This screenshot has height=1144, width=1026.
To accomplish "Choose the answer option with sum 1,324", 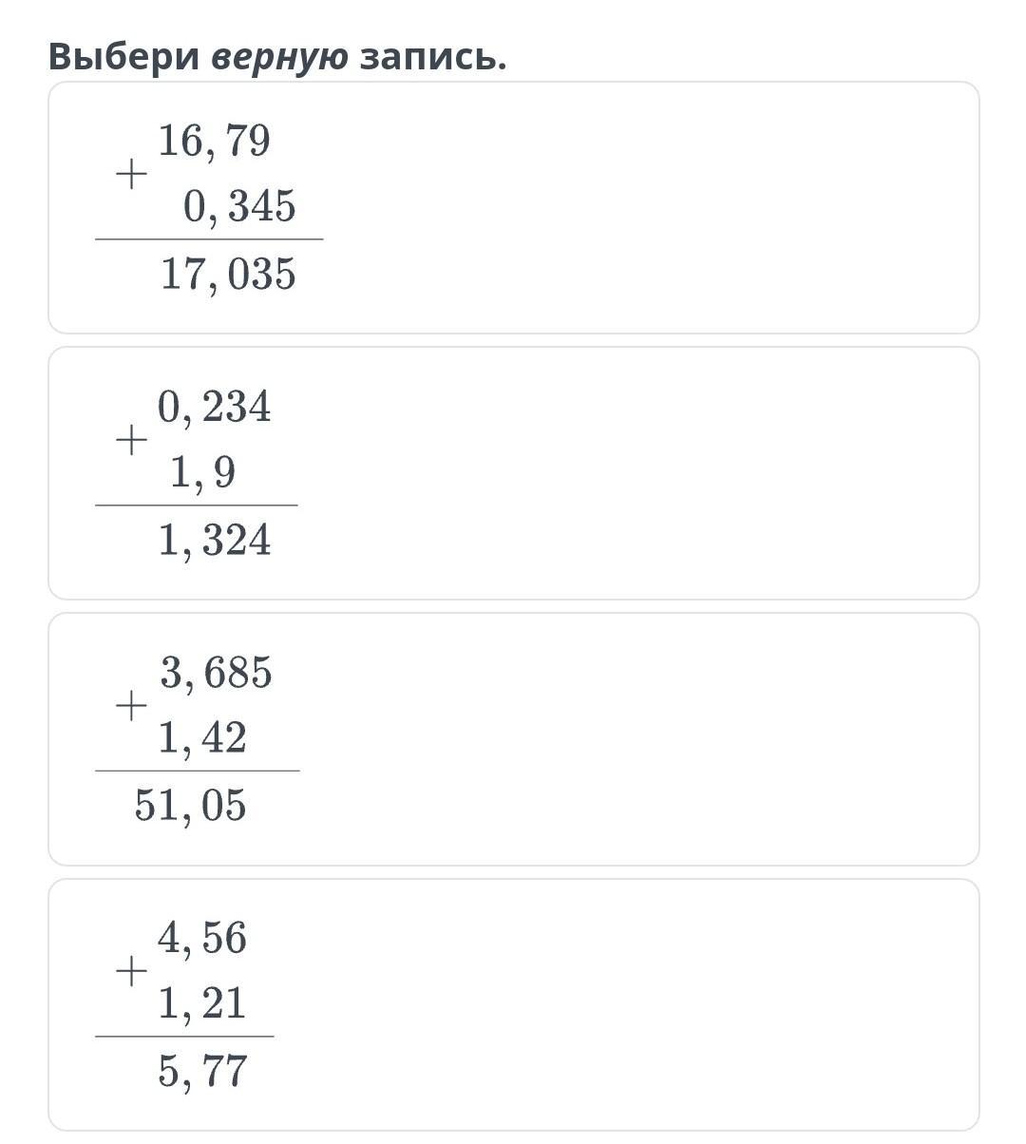I will point(513,473).
